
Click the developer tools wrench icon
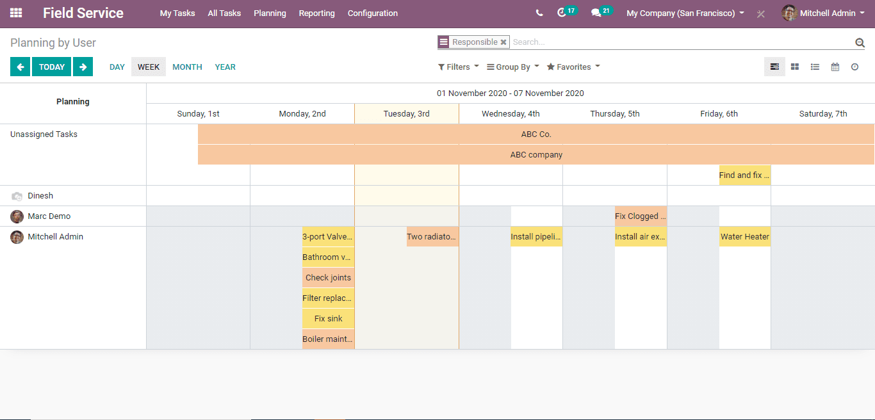pyautogui.click(x=761, y=13)
